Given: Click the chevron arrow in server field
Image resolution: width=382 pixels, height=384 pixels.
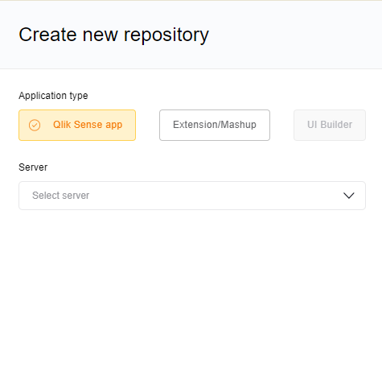Looking at the screenshot, I should tap(349, 196).
